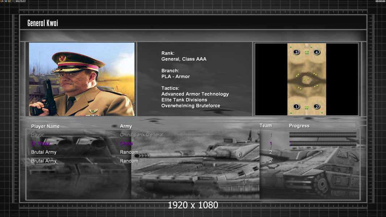Click the 'Team' column header
386x217 pixels.
pyautogui.click(x=266, y=125)
